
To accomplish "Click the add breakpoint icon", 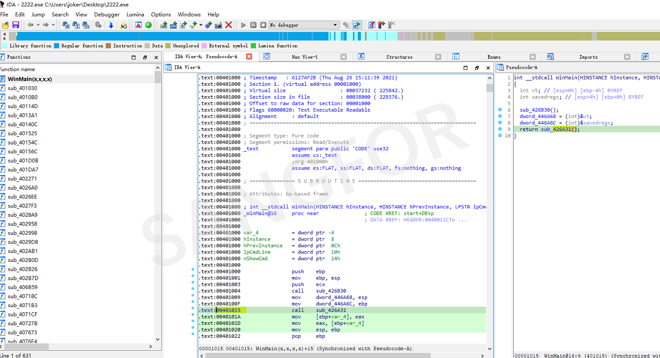I will pyautogui.click(x=382, y=25).
